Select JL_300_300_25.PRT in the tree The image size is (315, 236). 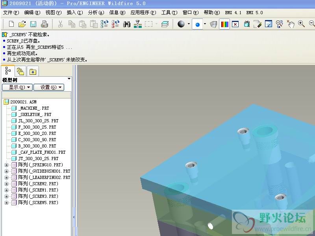click(x=35, y=121)
